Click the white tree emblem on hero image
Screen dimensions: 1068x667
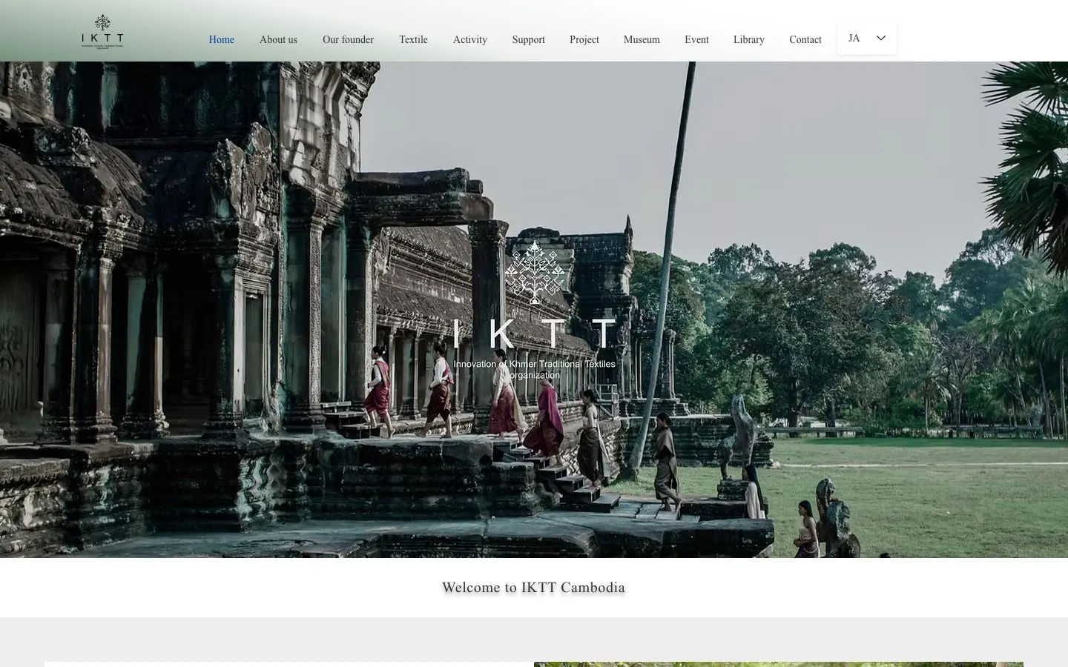click(535, 272)
